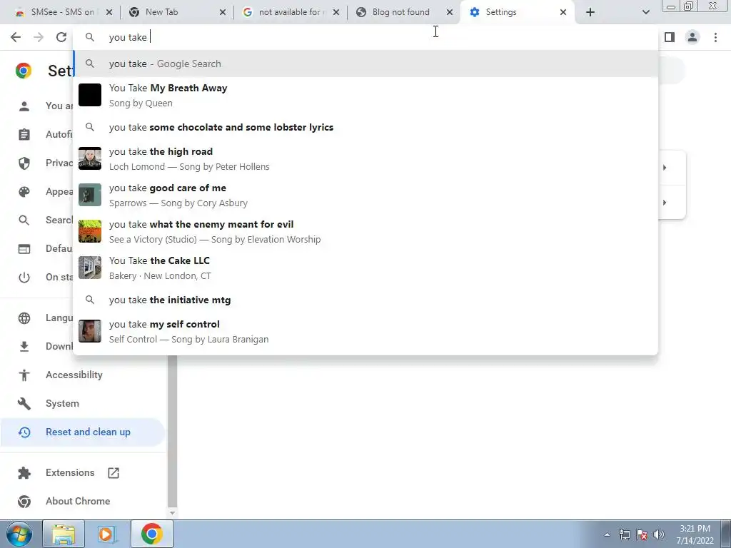This screenshot has width=731, height=548.
Task: Click Extensions external-link icon
Action: tap(114, 472)
